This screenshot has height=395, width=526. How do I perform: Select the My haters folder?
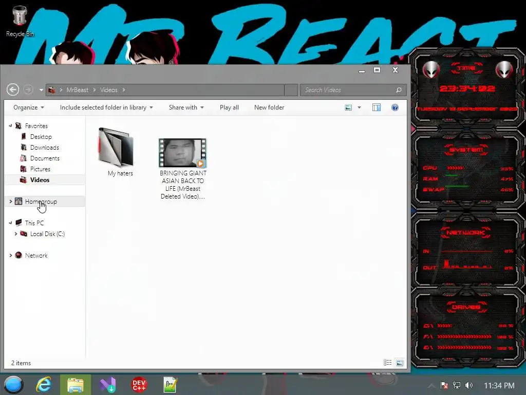[x=117, y=152]
